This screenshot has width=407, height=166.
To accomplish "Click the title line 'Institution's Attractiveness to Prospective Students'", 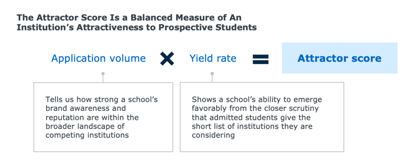I will tap(137, 27).
